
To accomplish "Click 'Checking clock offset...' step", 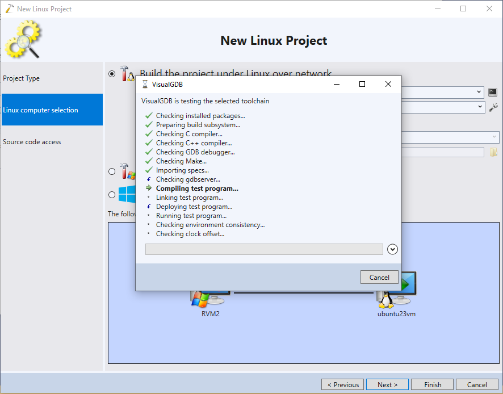I will click(x=190, y=234).
